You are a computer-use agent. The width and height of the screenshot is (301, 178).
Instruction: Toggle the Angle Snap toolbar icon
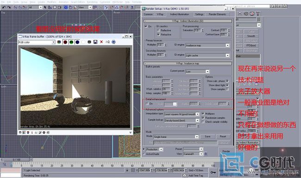click(117, 7)
